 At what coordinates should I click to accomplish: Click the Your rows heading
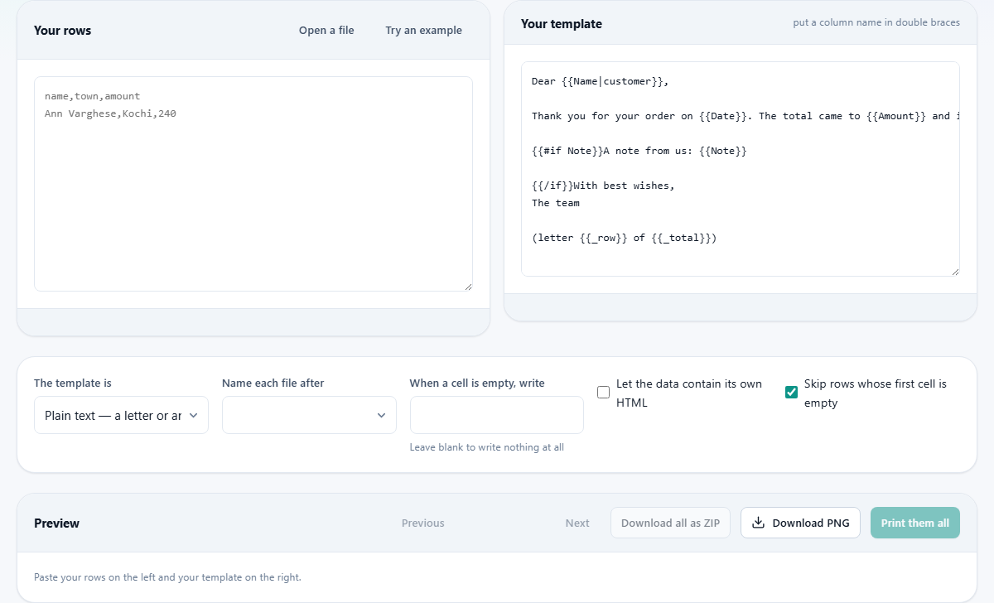63,31
